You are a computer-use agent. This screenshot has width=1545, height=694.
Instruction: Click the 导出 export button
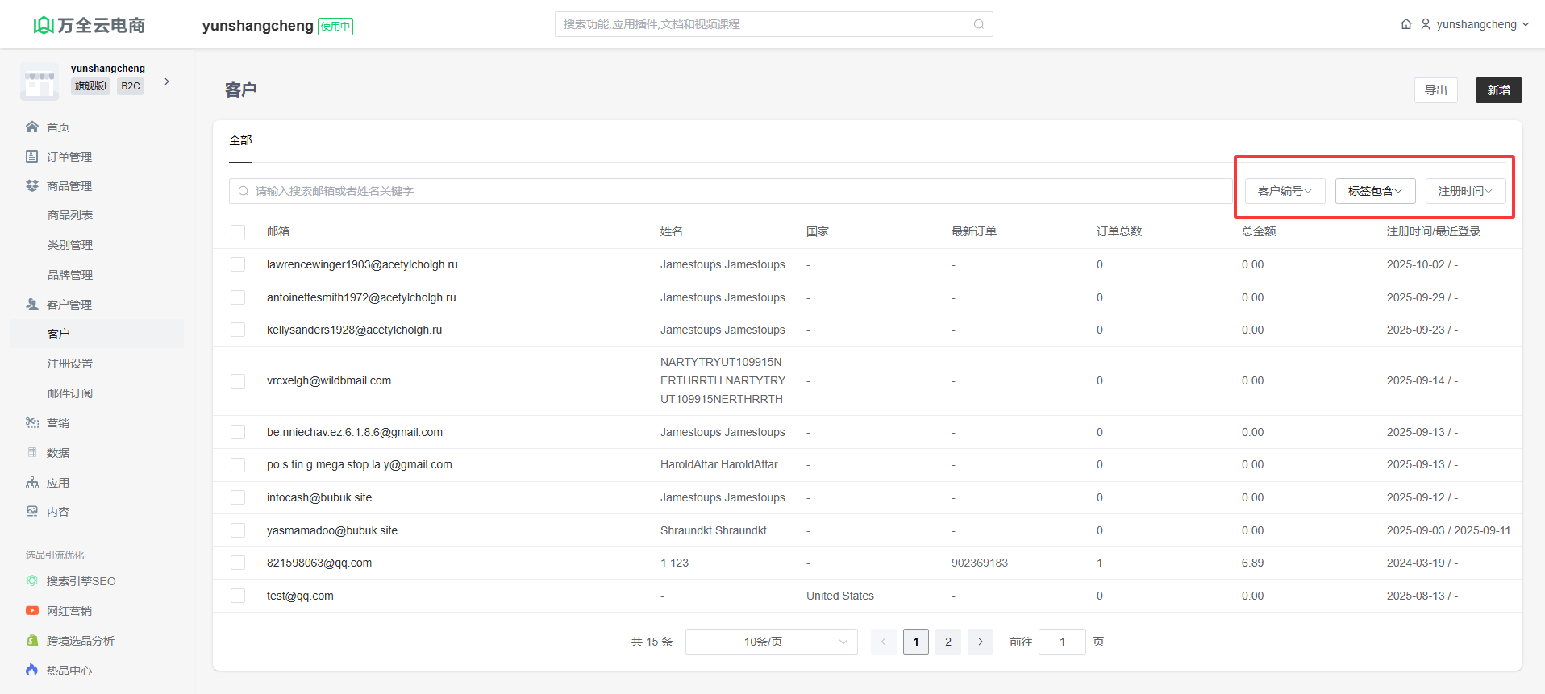1435,90
